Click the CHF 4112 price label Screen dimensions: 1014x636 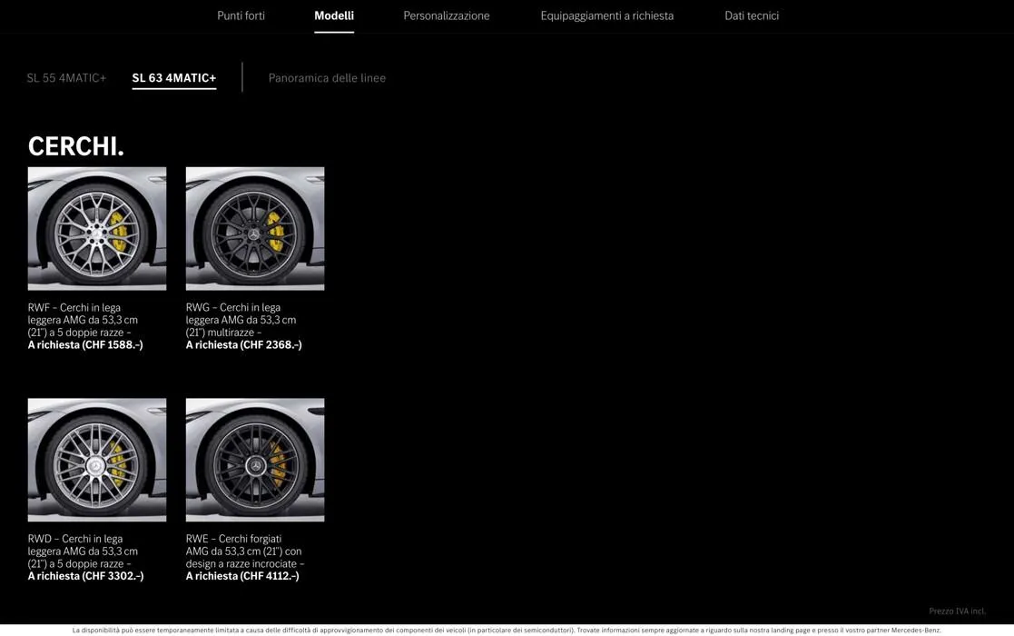tap(242, 576)
